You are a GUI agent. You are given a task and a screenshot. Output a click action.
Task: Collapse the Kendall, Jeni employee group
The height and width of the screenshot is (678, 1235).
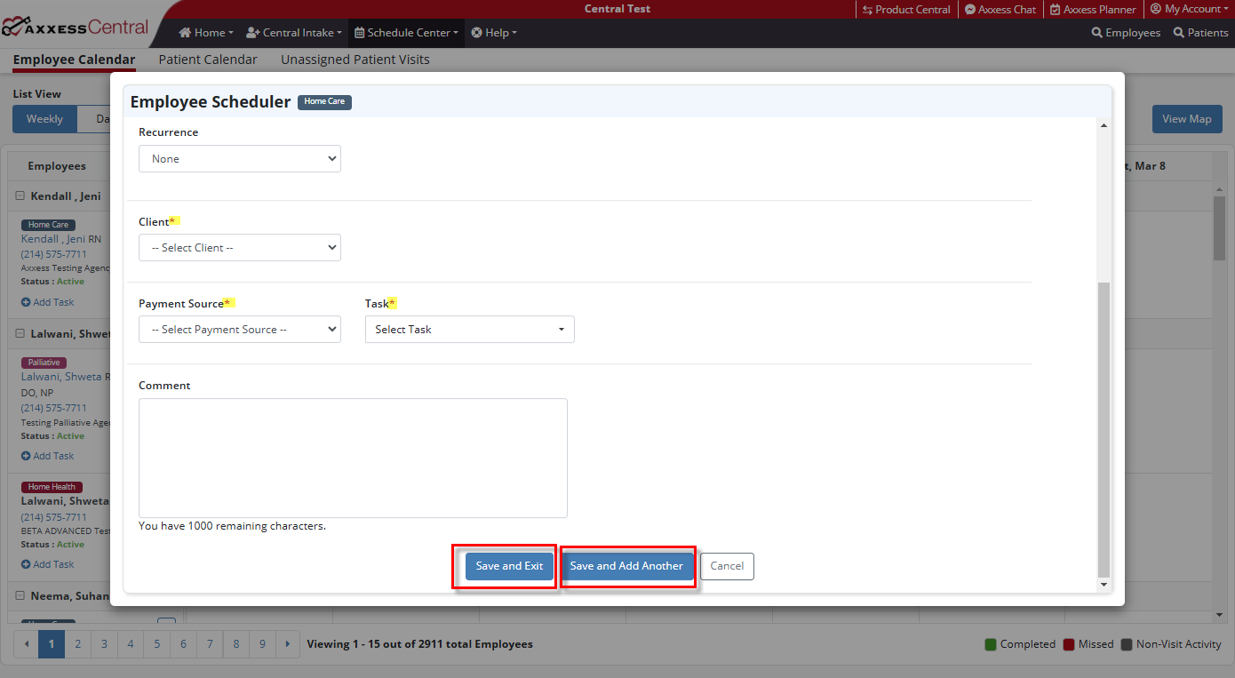[20, 196]
